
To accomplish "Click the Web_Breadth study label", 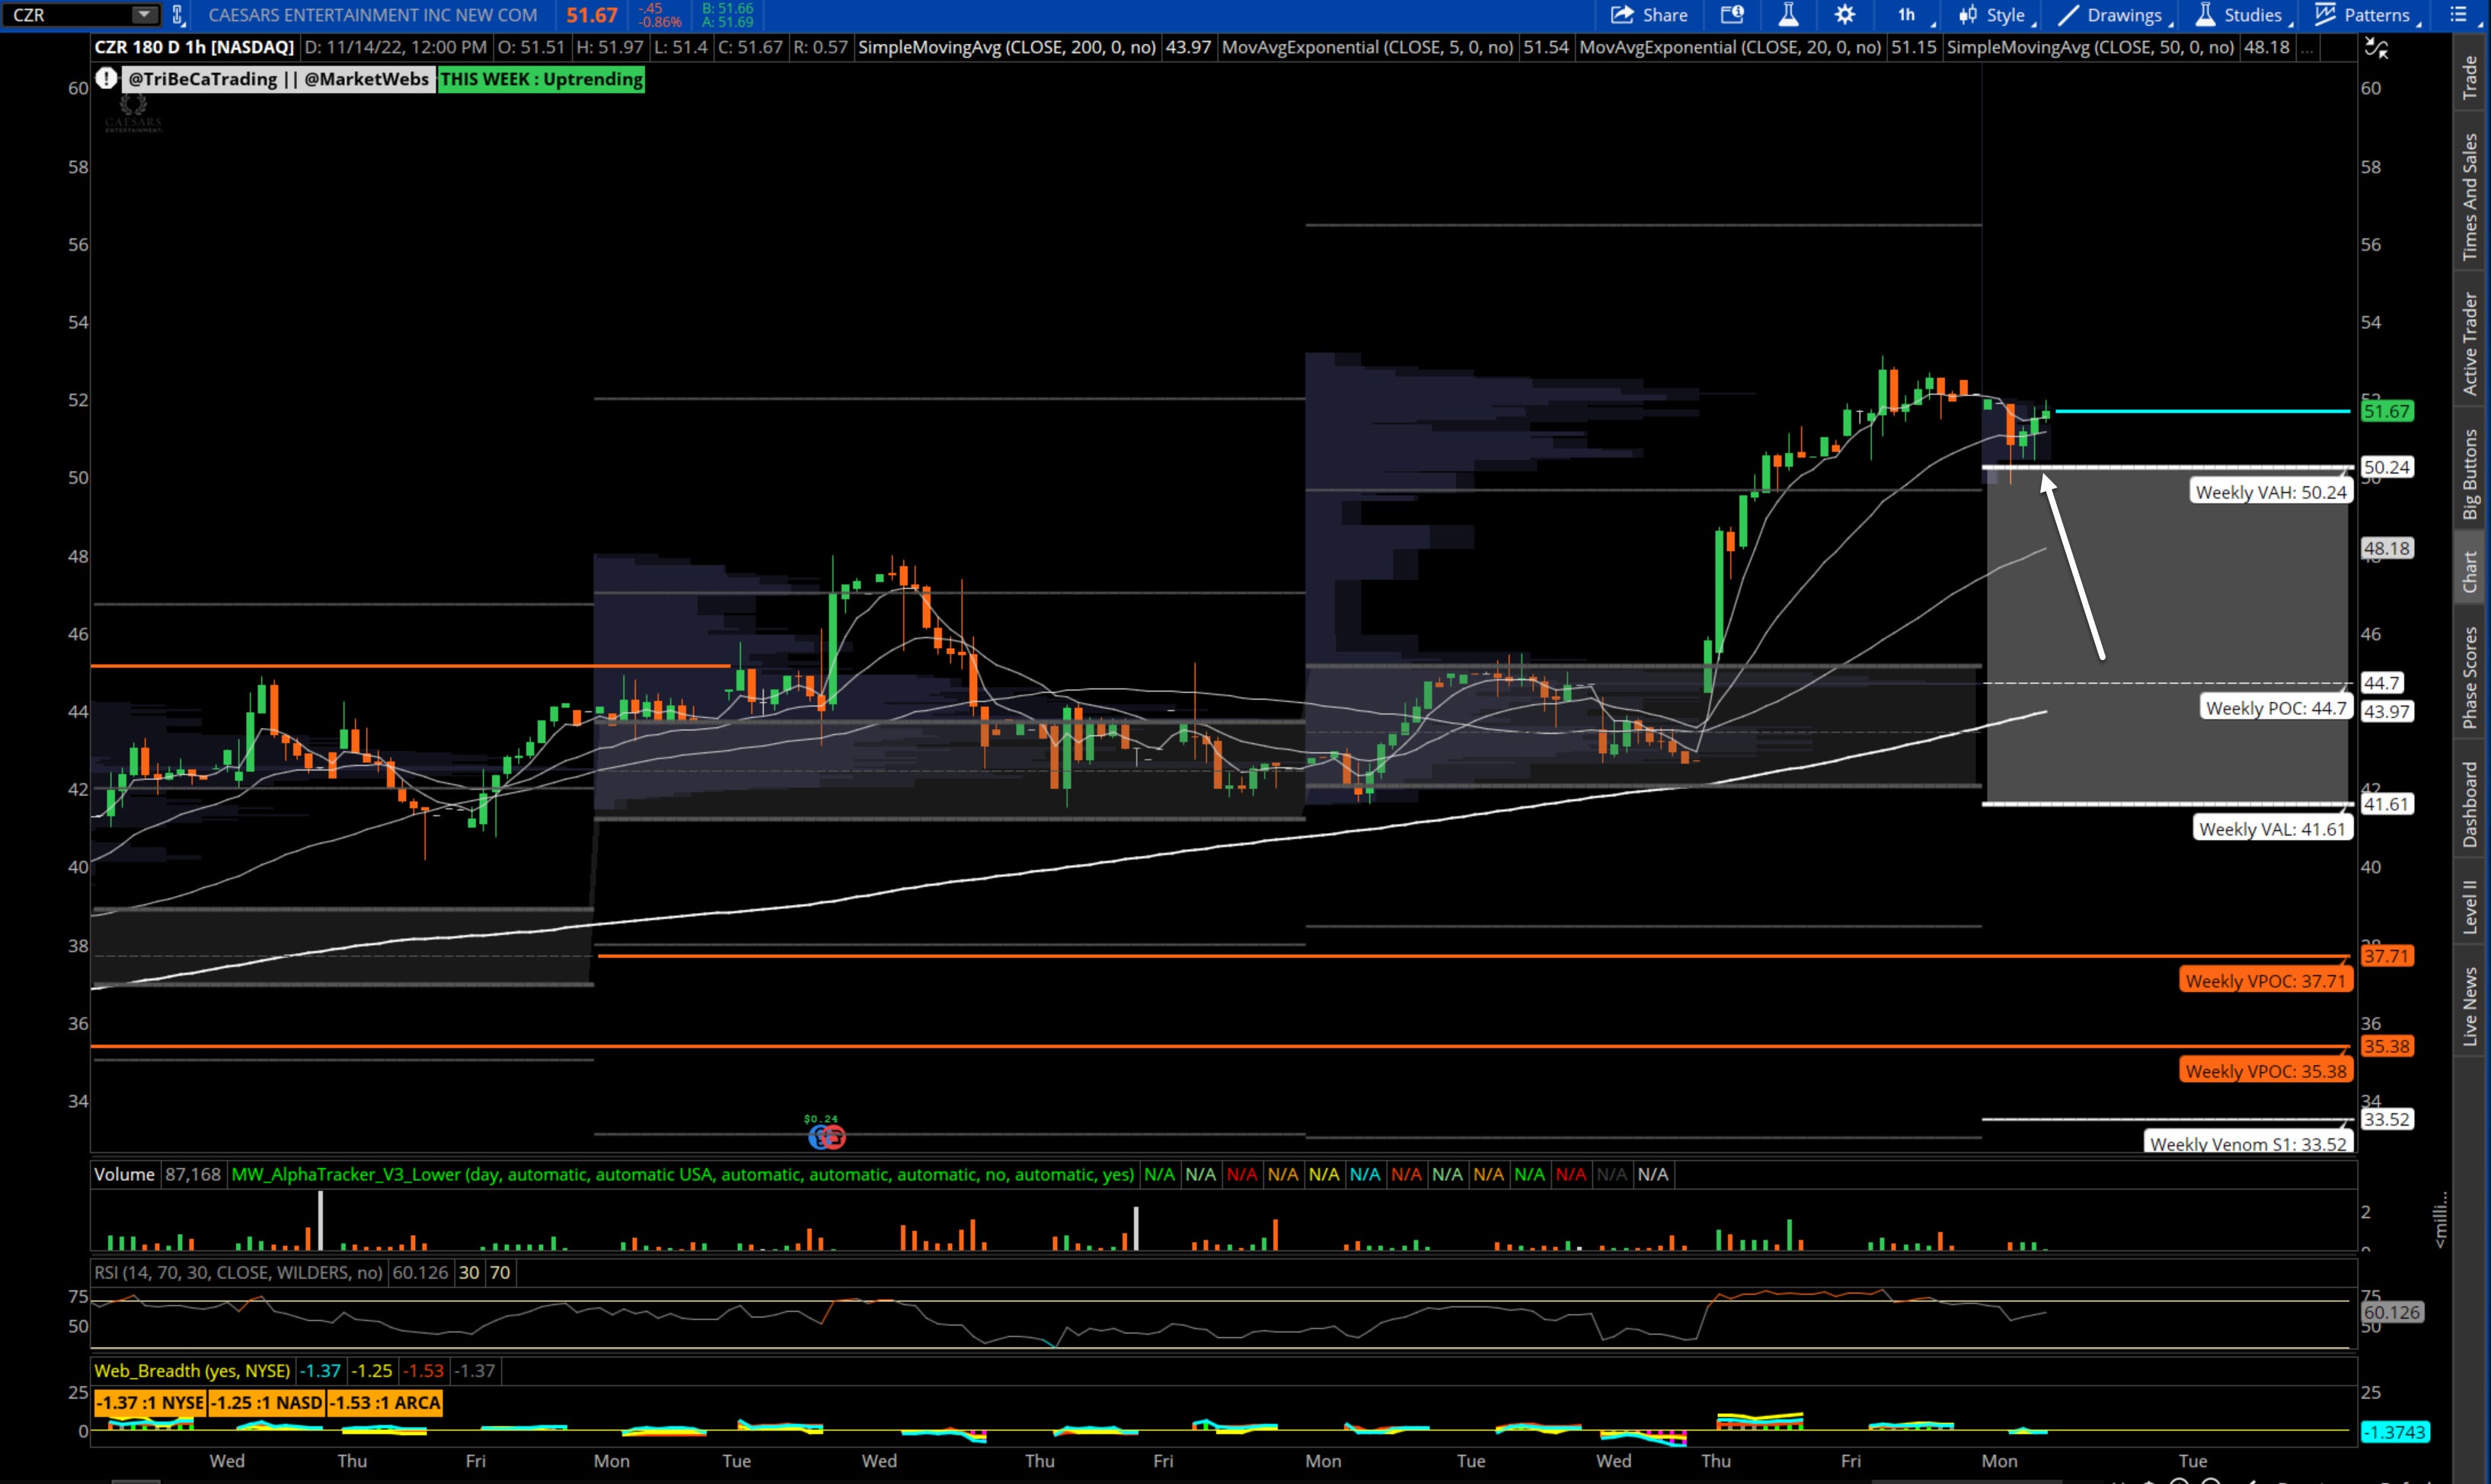I will (x=192, y=1370).
